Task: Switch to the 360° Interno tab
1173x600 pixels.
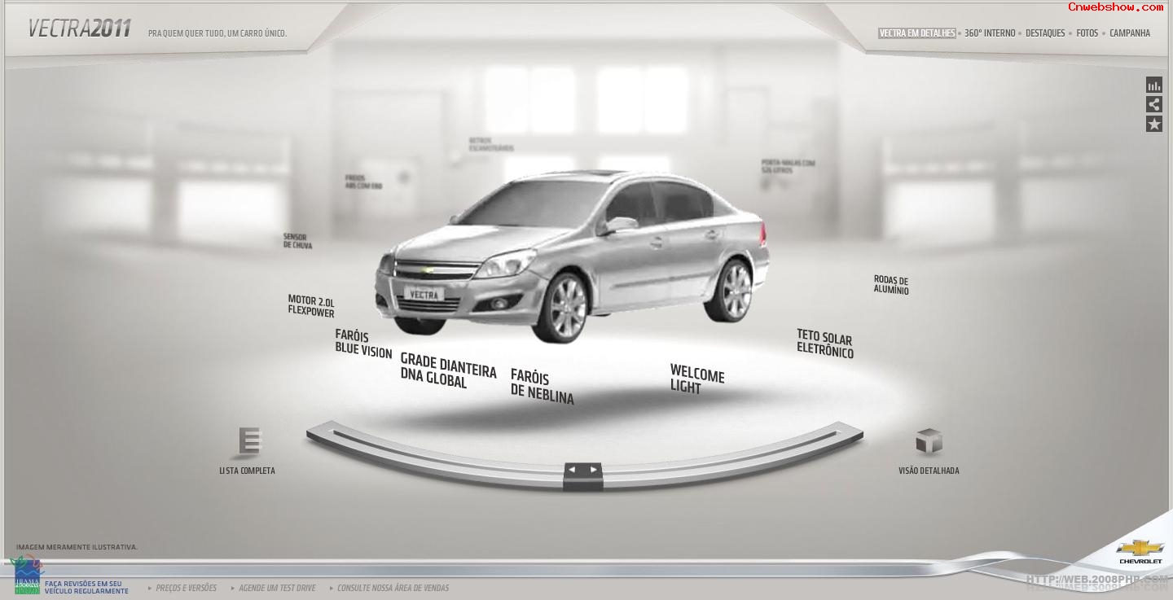Action: pos(989,33)
